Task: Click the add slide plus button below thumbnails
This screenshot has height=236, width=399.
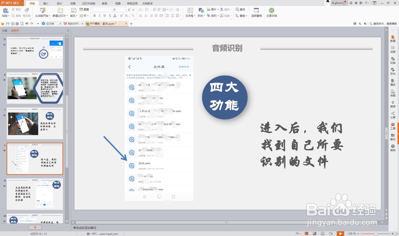Action: pyautogui.click(x=35, y=227)
